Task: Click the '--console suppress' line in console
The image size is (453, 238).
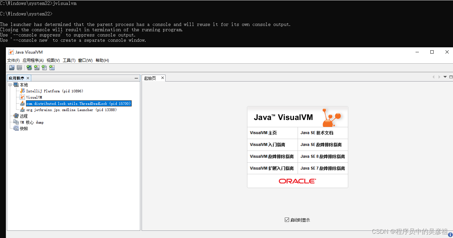Action: 68,35
